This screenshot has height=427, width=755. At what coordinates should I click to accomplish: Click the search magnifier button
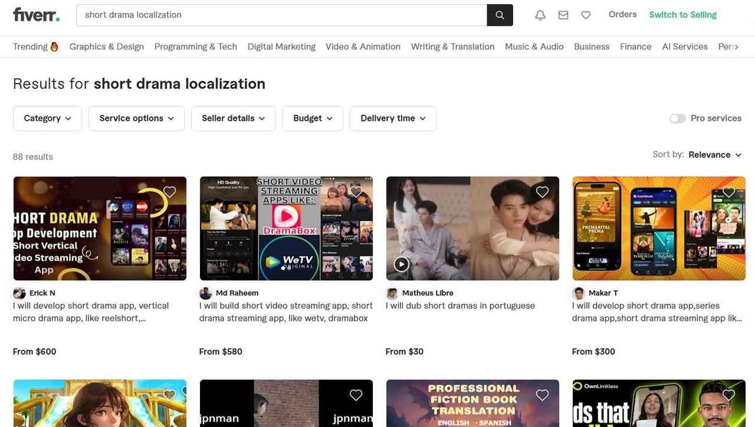(500, 15)
